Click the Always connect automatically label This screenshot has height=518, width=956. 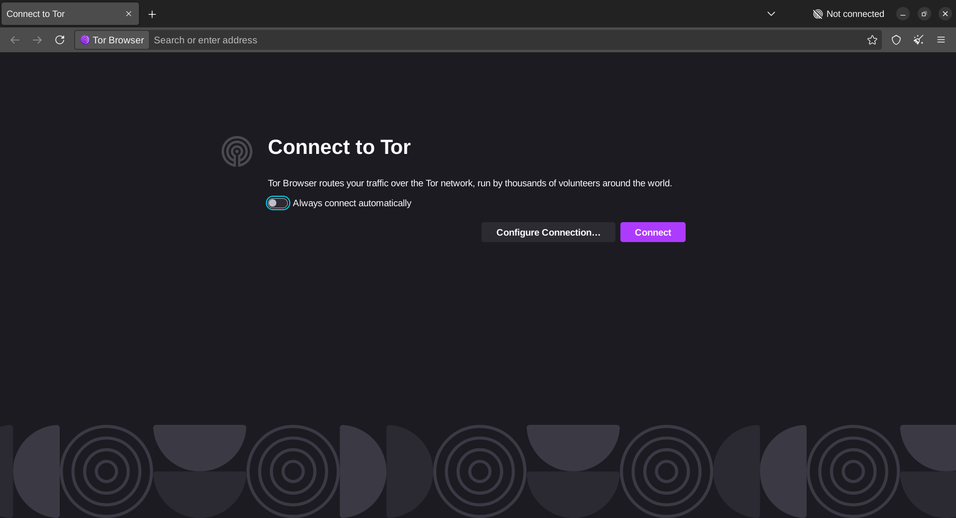pyautogui.click(x=352, y=203)
